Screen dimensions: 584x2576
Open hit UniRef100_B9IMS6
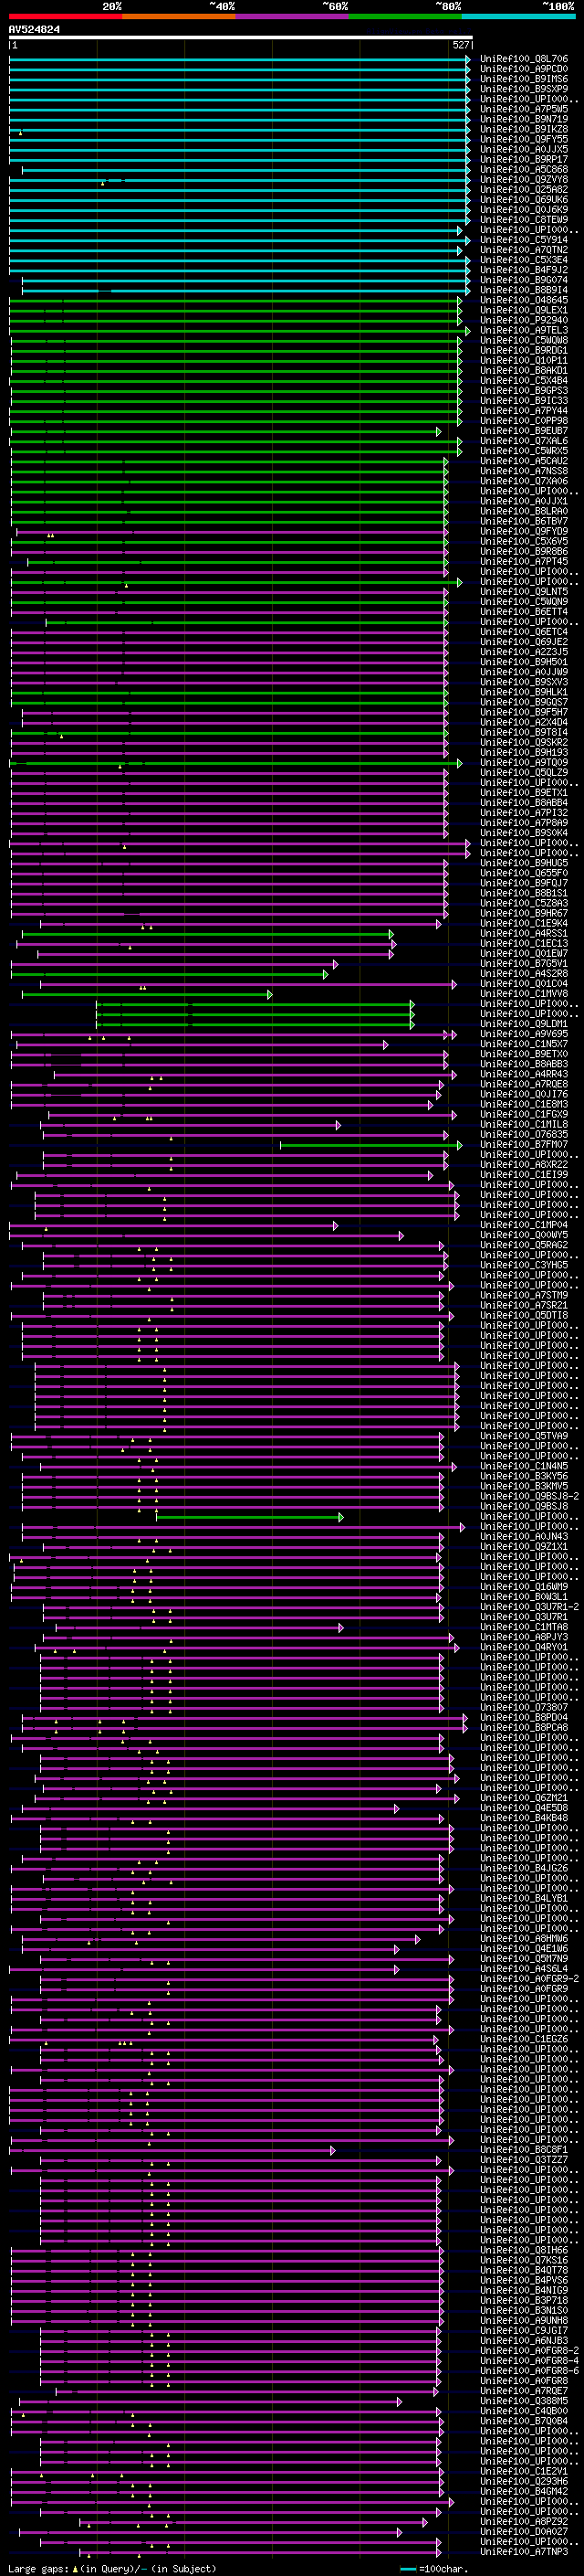coord(524,79)
